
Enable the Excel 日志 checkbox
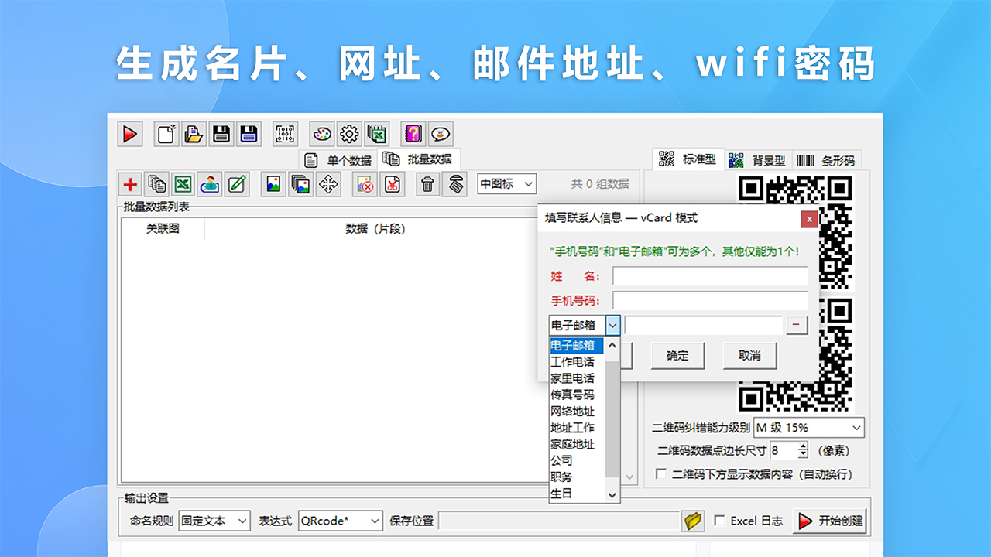click(x=719, y=521)
